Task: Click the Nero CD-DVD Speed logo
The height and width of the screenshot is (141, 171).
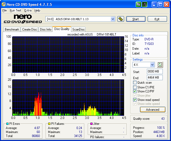Action: (23, 19)
